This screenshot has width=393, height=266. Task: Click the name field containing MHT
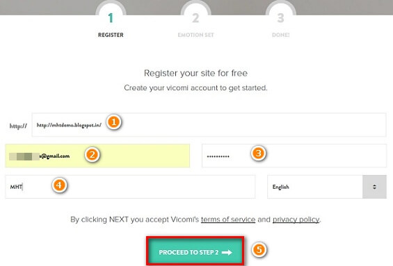pyautogui.click(x=130, y=187)
